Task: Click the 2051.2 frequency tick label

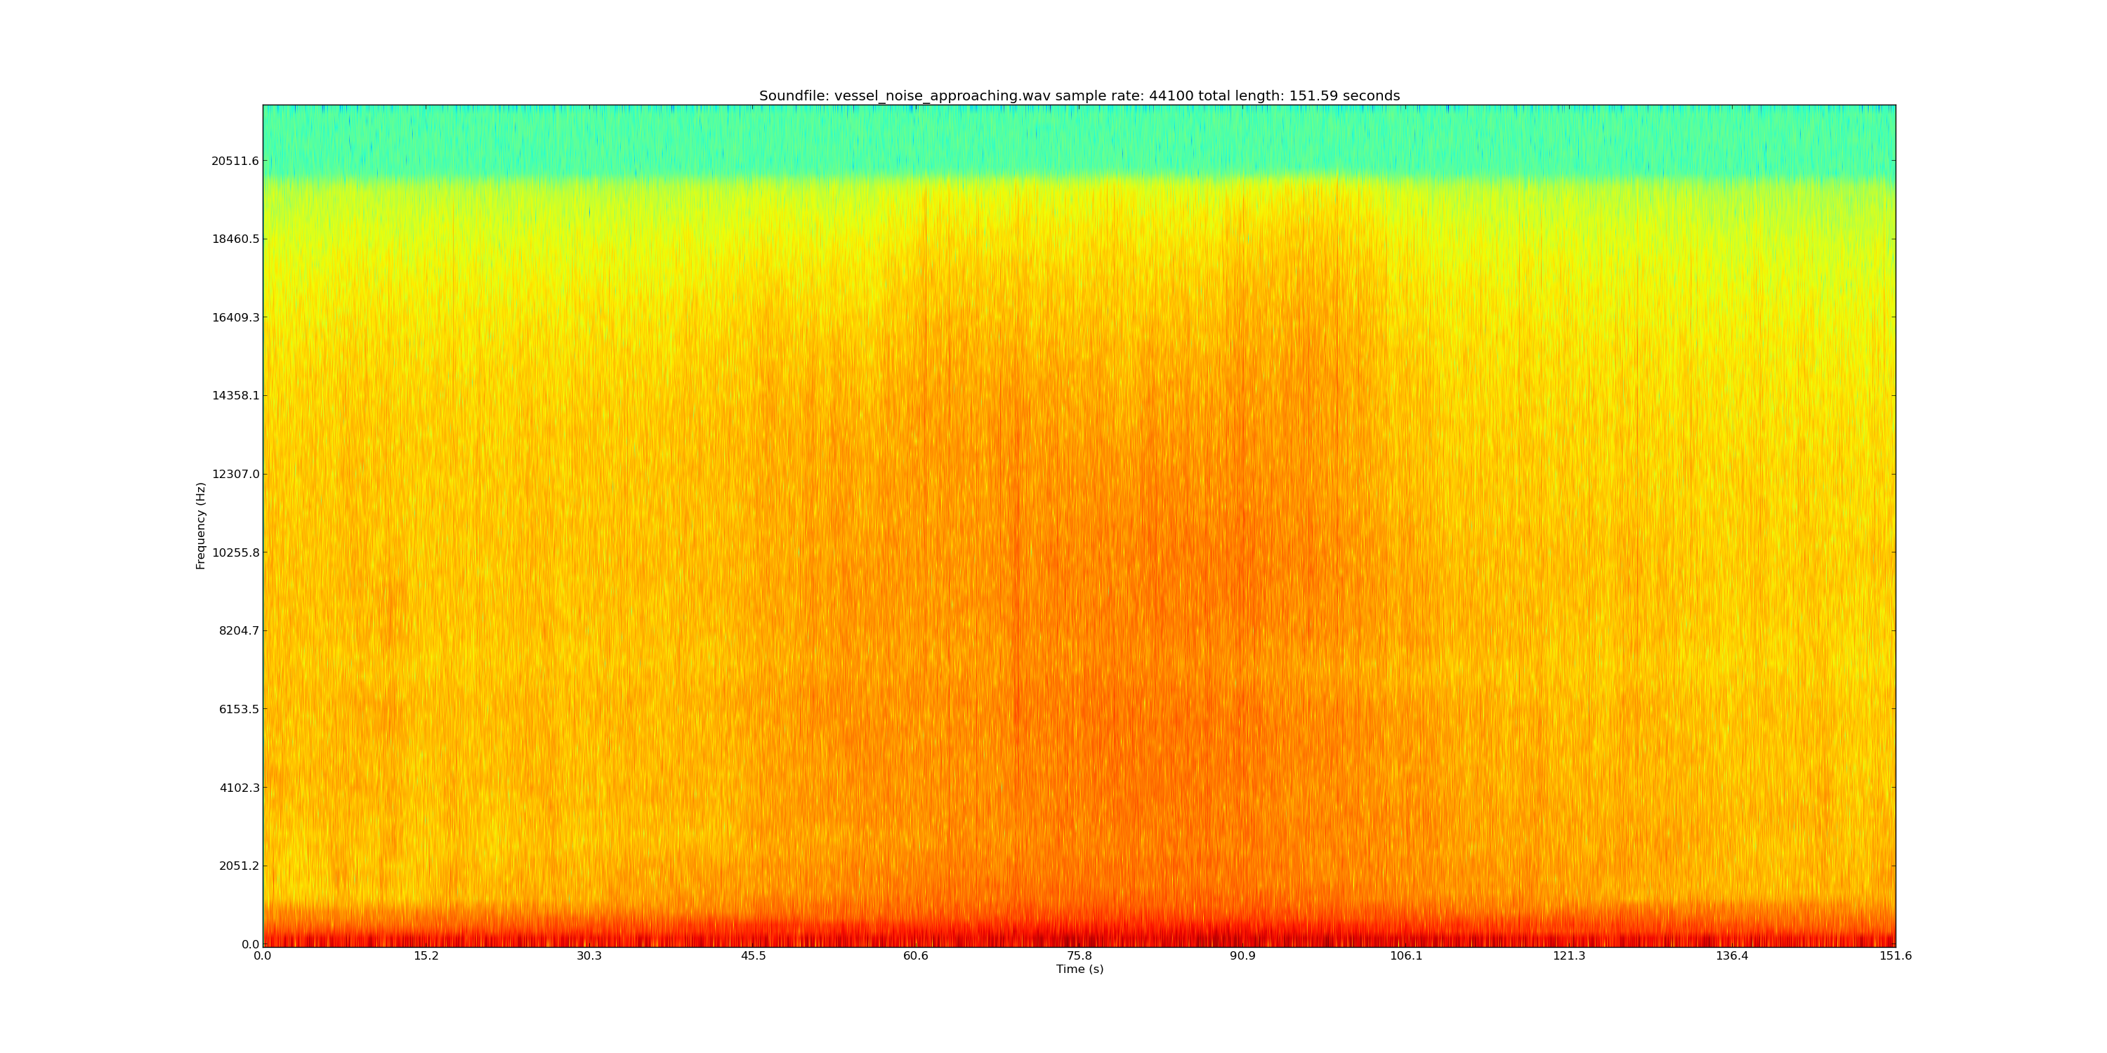Action: (x=238, y=866)
